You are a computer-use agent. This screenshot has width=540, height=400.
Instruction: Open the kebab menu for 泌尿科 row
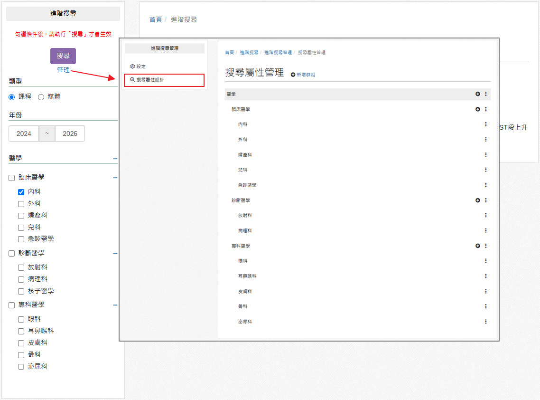(x=486, y=322)
